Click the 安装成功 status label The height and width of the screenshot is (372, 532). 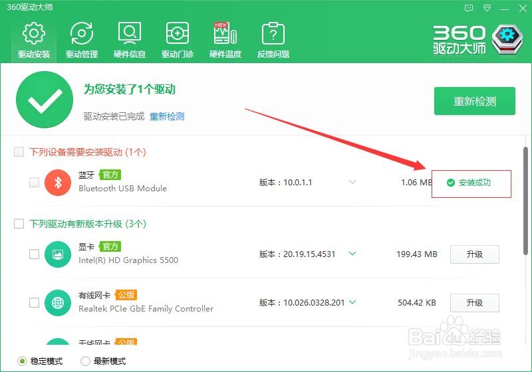[x=475, y=183]
